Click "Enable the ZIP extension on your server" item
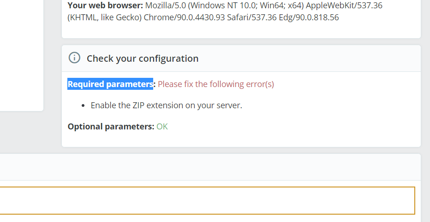The height and width of the screenshot is (222, 430). [x=166, y=105]
